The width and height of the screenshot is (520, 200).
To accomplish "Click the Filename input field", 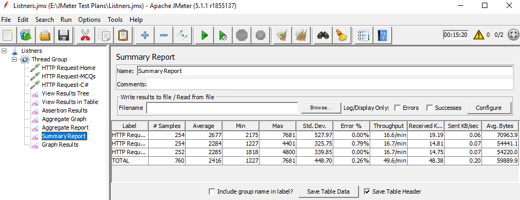I will 222,108.
